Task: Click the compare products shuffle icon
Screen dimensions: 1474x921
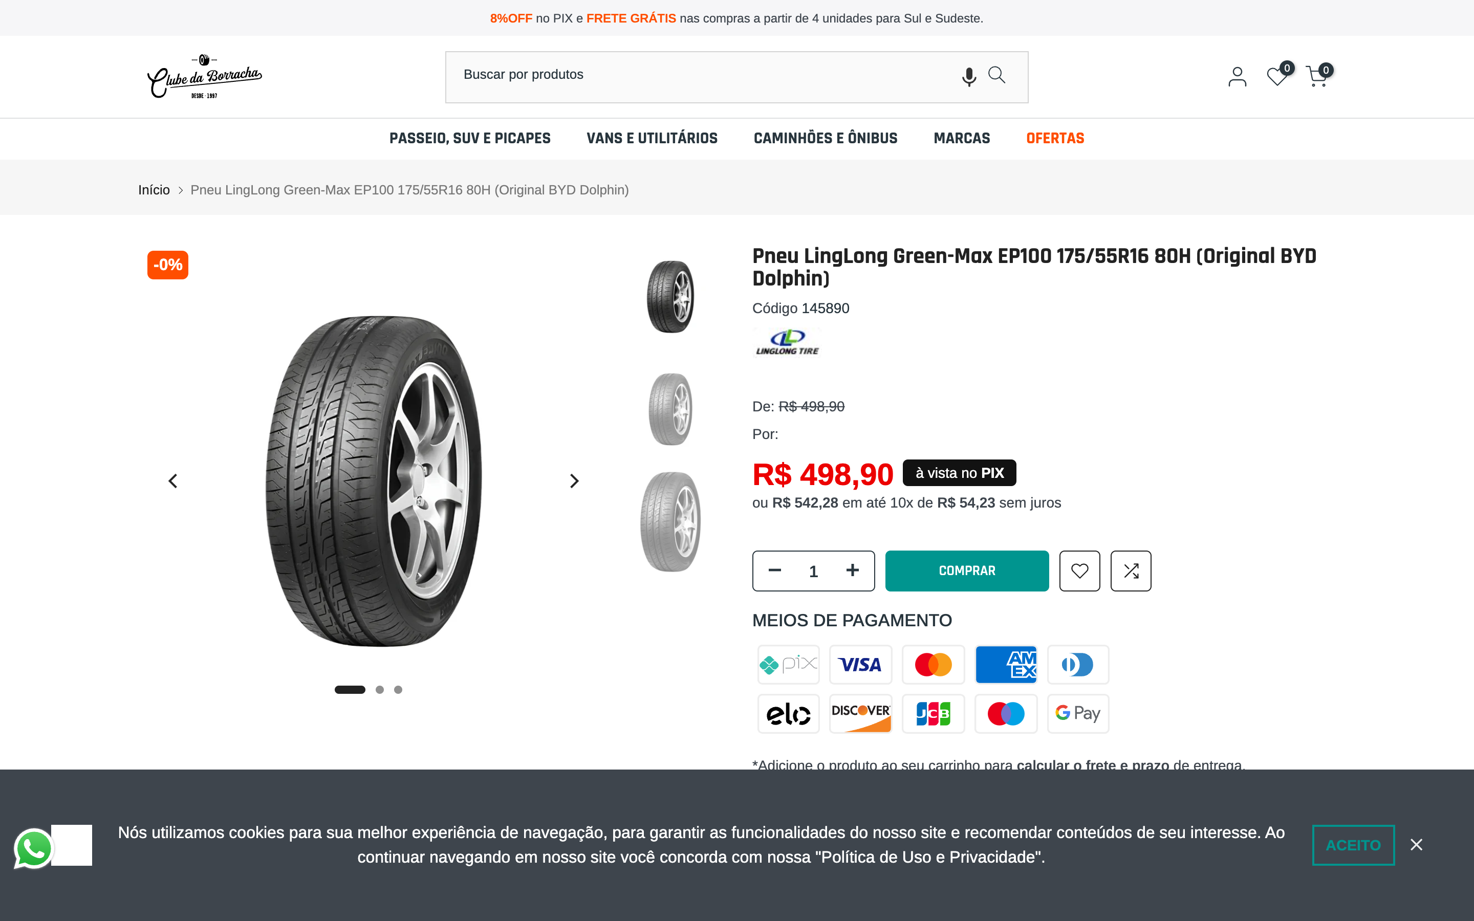Action: click(1131, 571)
